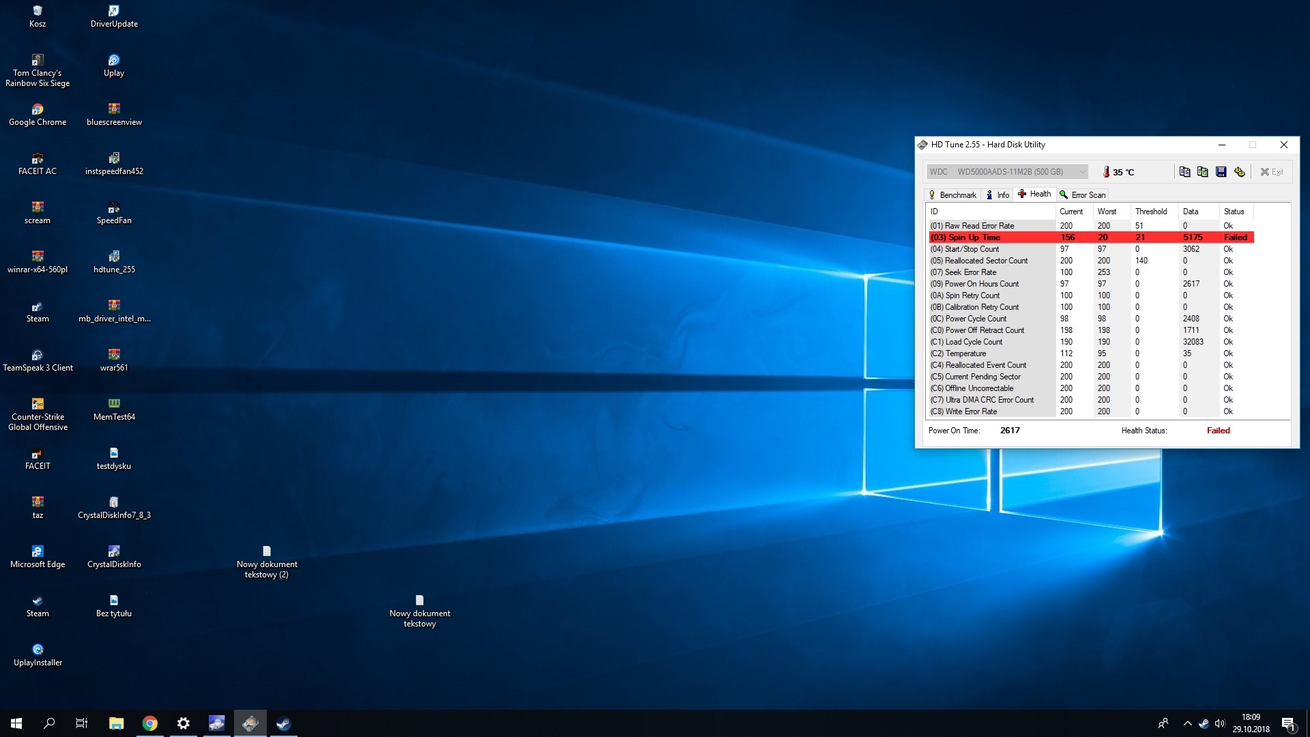Click the HD Tune taskbar button
Viewport: 1310px width, 737px height.
click(x=250, y=723)
